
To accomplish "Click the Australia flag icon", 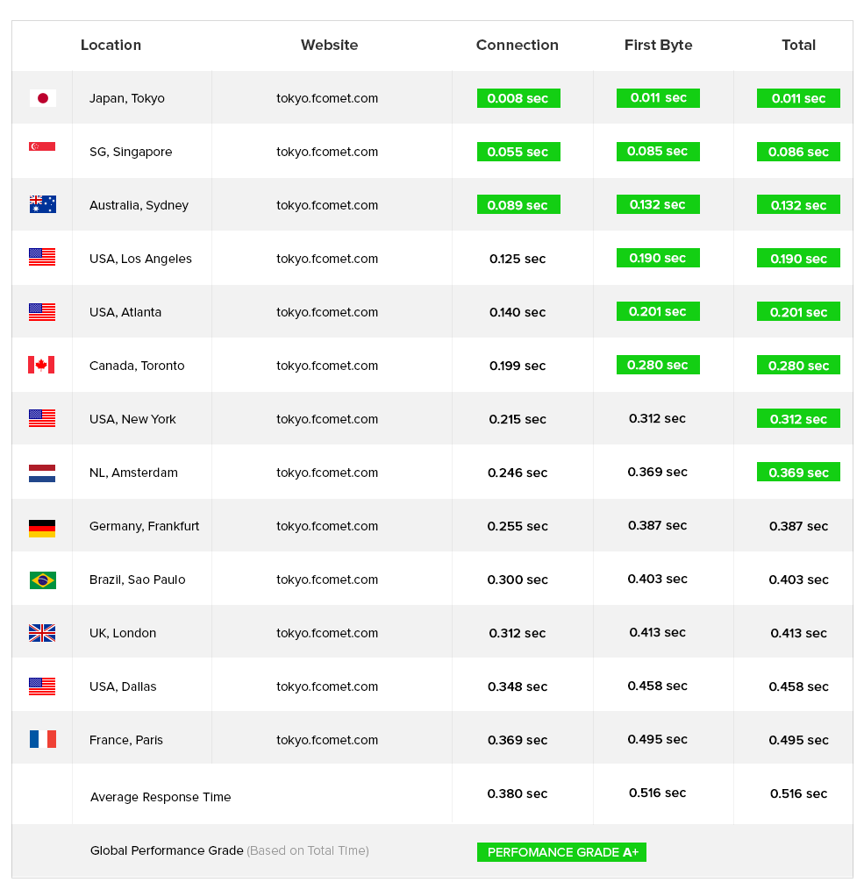I will point(42,204).
